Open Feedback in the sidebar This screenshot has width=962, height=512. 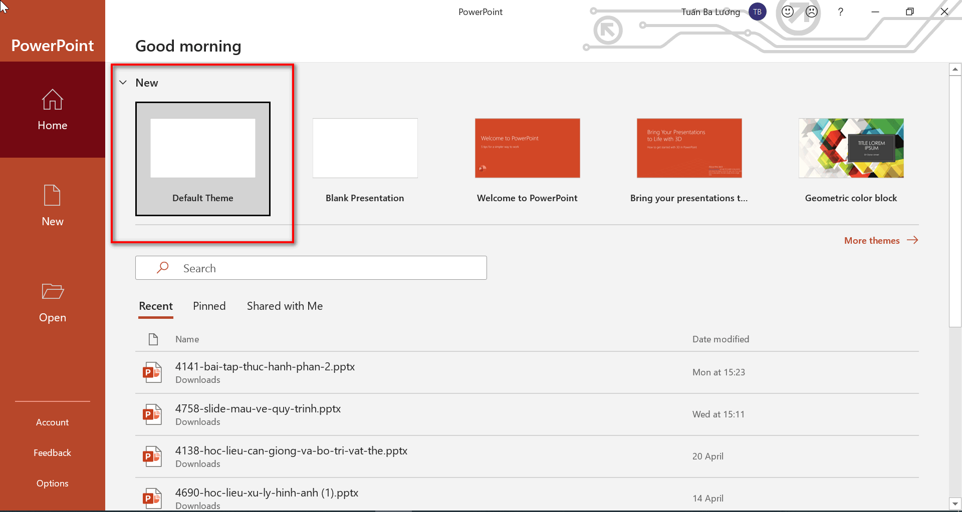tap(52, 453)
